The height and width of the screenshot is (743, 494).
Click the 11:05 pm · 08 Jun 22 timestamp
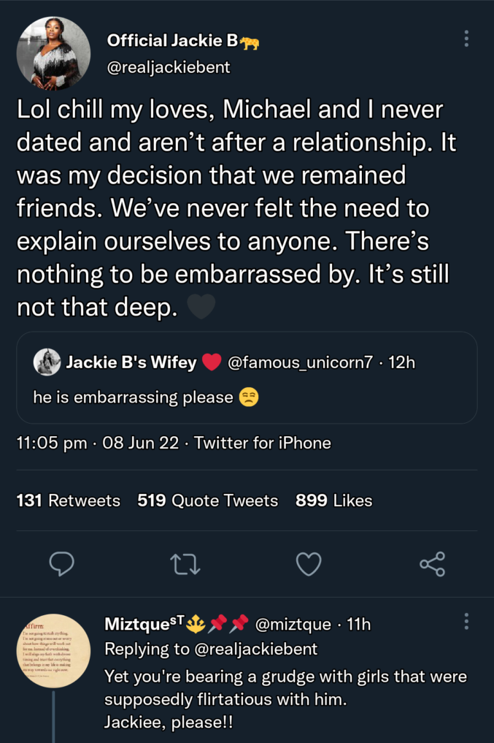(97, 443)
